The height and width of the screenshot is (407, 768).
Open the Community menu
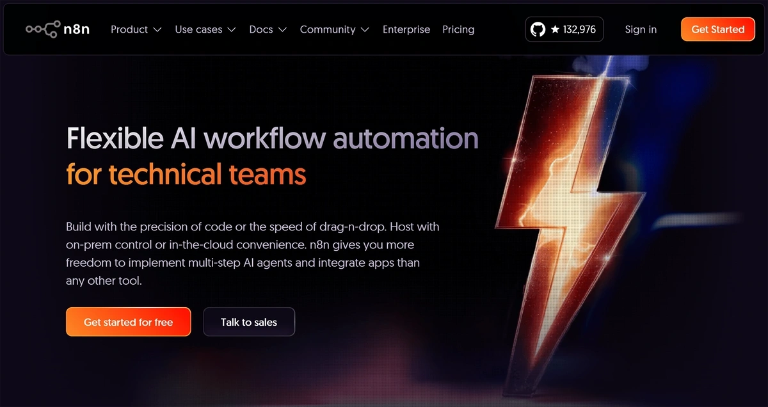point(335,29)
